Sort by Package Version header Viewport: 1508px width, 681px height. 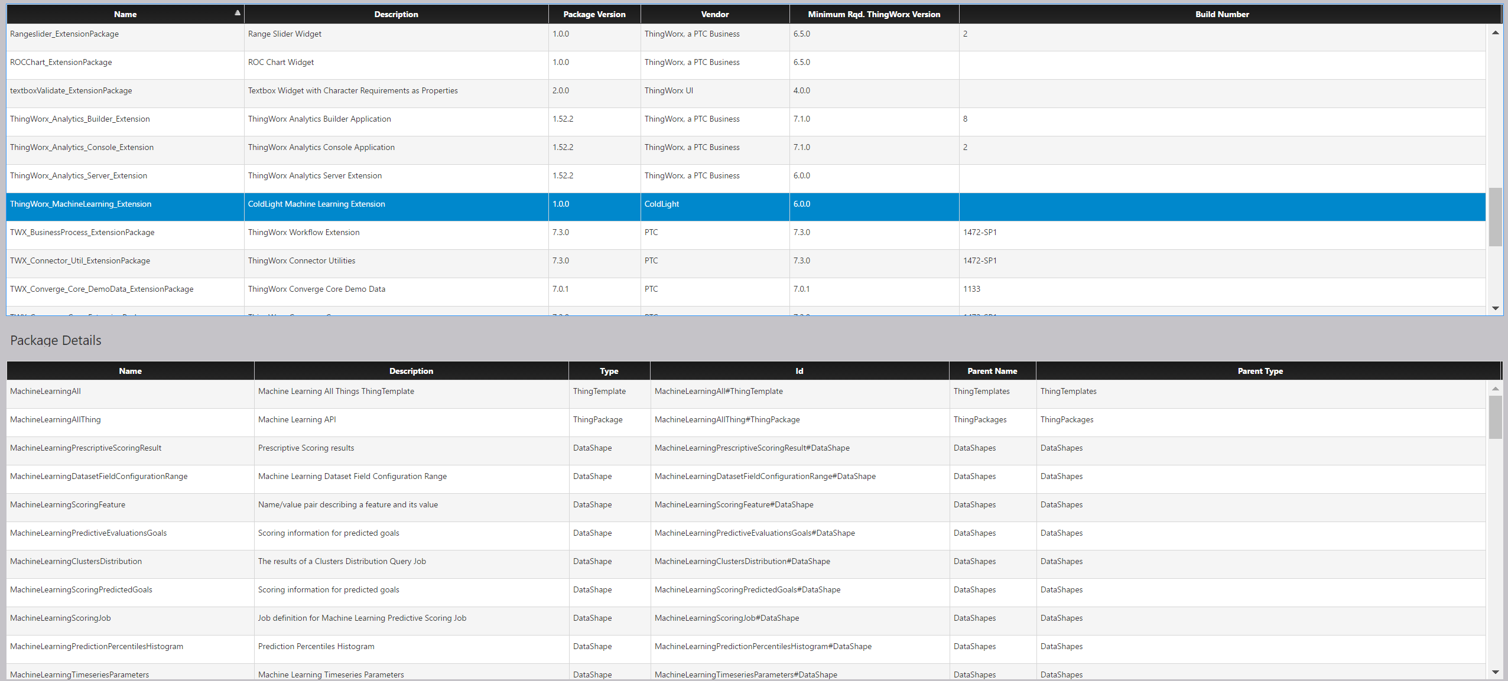594,14
